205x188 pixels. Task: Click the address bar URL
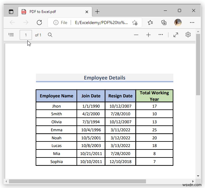coord(101,22)
